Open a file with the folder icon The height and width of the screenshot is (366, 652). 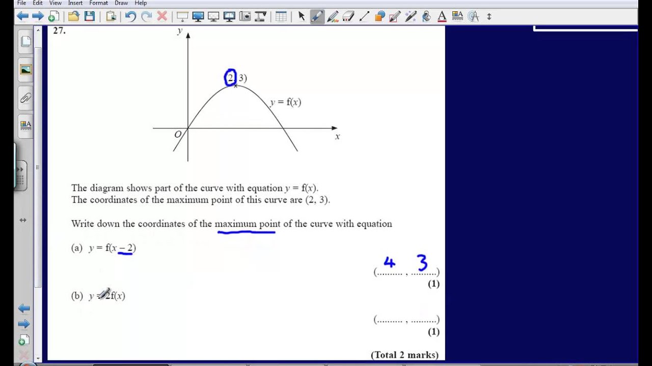pyautogui.click(x=73, y=16)
